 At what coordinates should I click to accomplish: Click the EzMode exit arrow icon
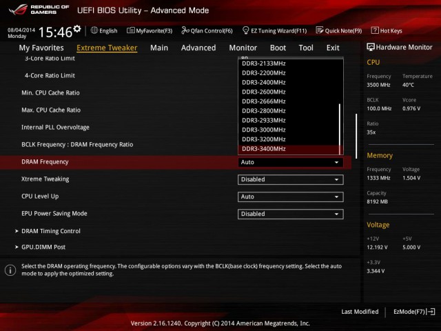point(431,312)
